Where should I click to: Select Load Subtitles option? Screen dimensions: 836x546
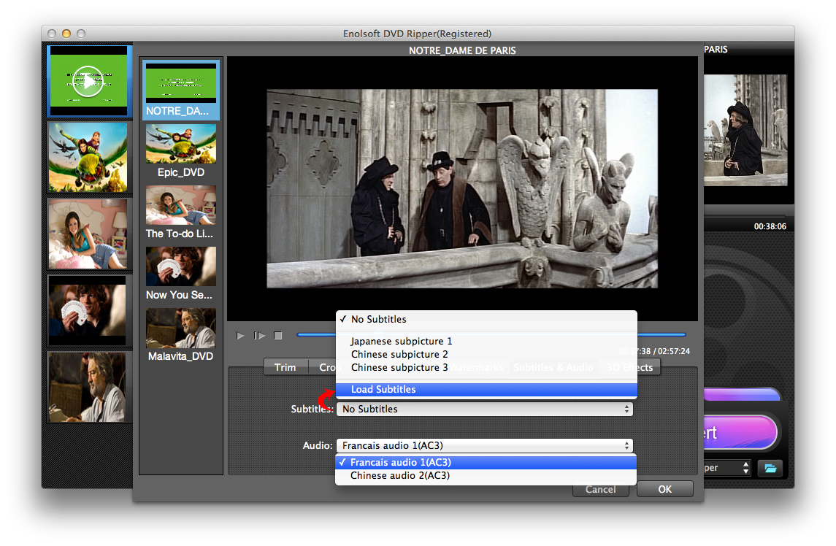click(486, 389)
